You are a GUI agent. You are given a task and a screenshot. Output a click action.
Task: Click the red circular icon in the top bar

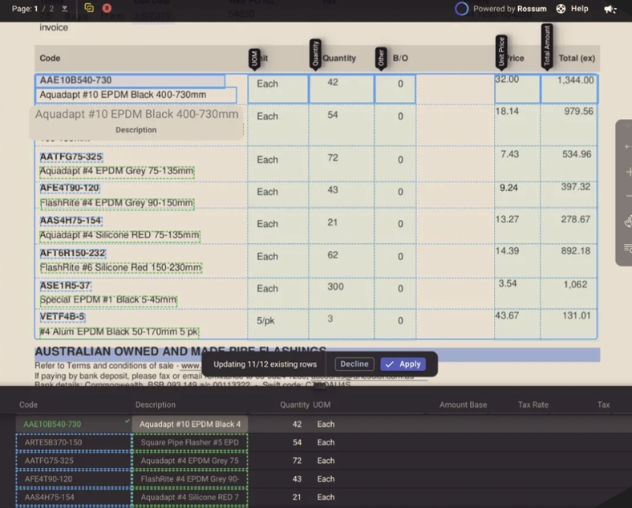[x=107, y=8]
